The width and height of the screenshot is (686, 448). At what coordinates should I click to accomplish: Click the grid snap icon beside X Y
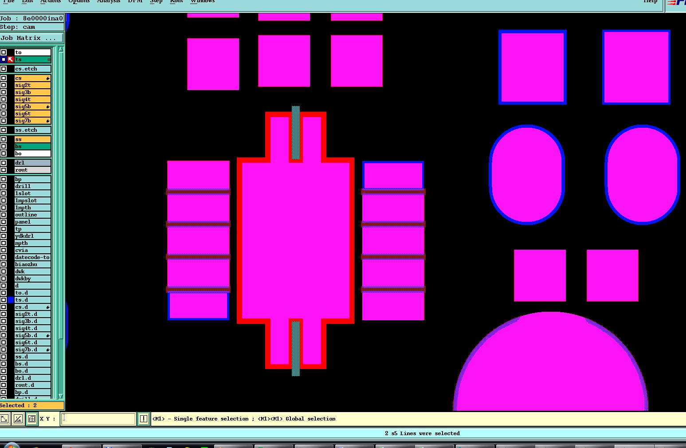(x=32, y=419)
